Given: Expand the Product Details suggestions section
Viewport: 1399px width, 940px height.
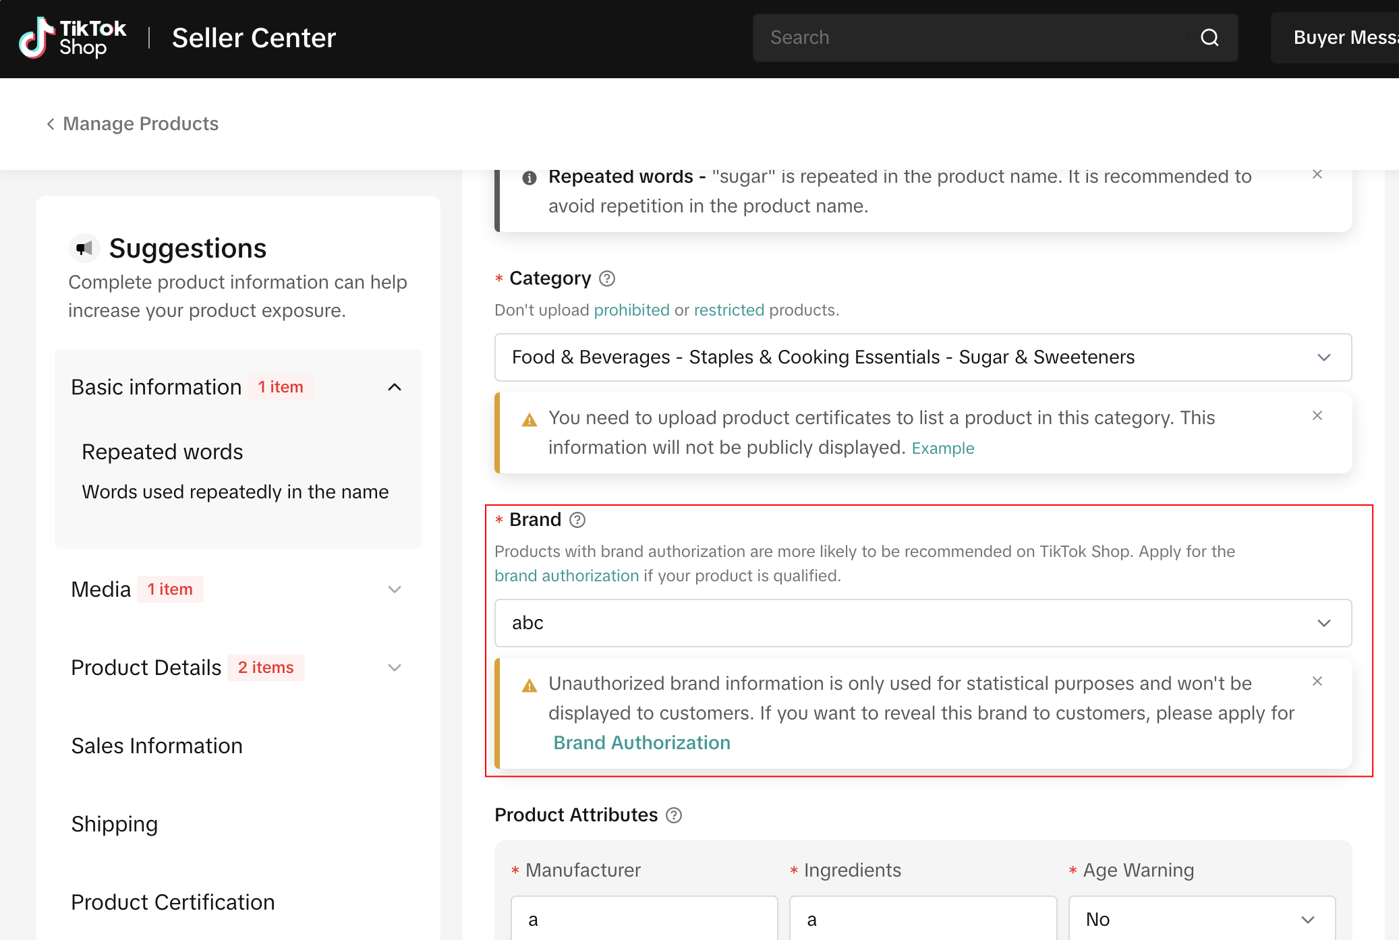Looking at the screenshot, I should point(395,668).
